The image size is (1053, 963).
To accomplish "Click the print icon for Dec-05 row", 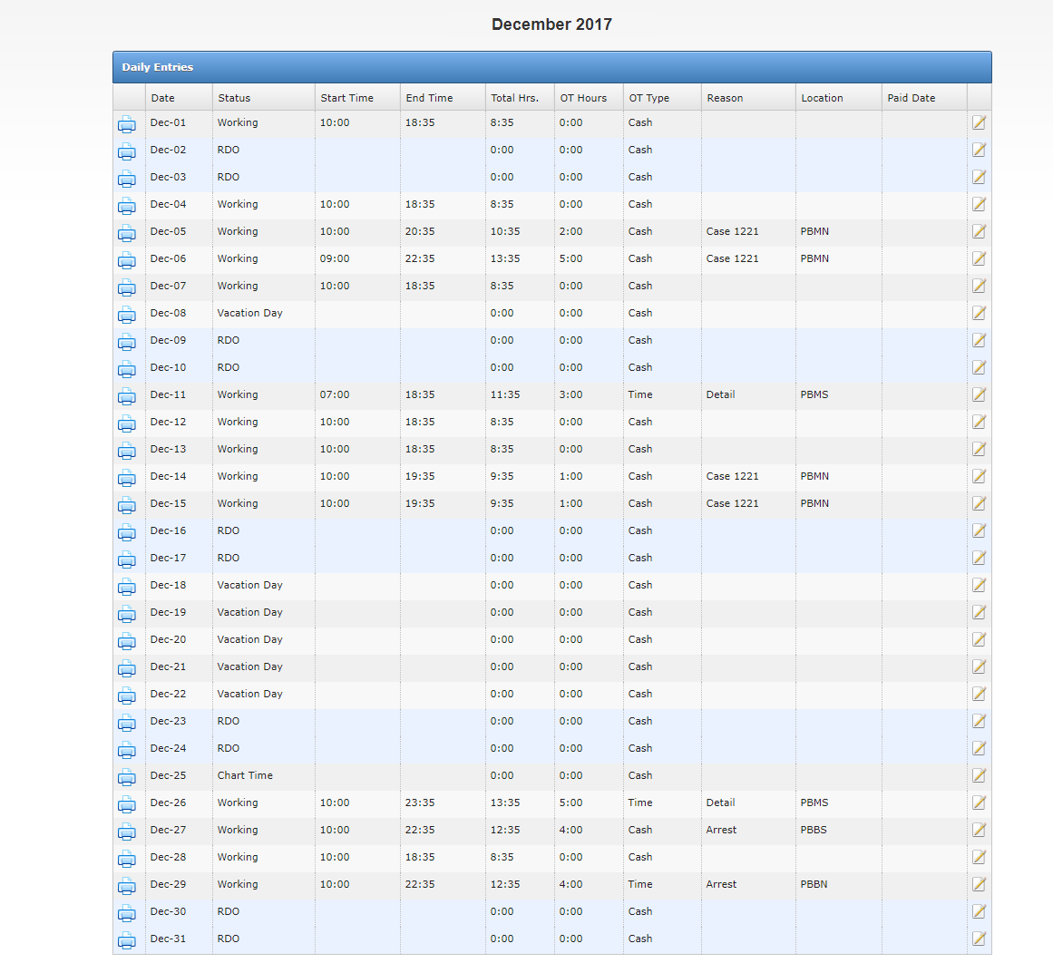I will tap(127, 233).
